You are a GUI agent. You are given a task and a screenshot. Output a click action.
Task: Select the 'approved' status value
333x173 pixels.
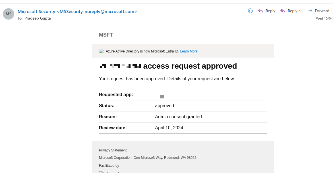(164, 106)
